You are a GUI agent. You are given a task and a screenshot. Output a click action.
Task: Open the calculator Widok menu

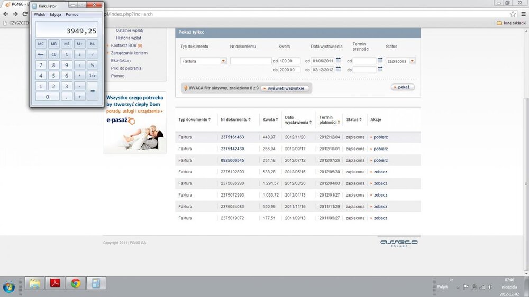click(x=40, y=15)
